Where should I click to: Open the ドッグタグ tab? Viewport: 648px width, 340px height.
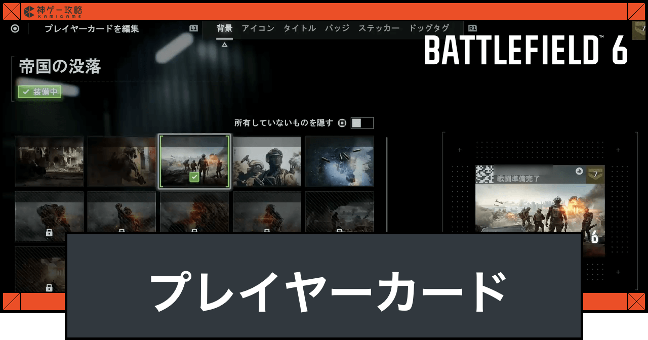[x=429, y=28]
